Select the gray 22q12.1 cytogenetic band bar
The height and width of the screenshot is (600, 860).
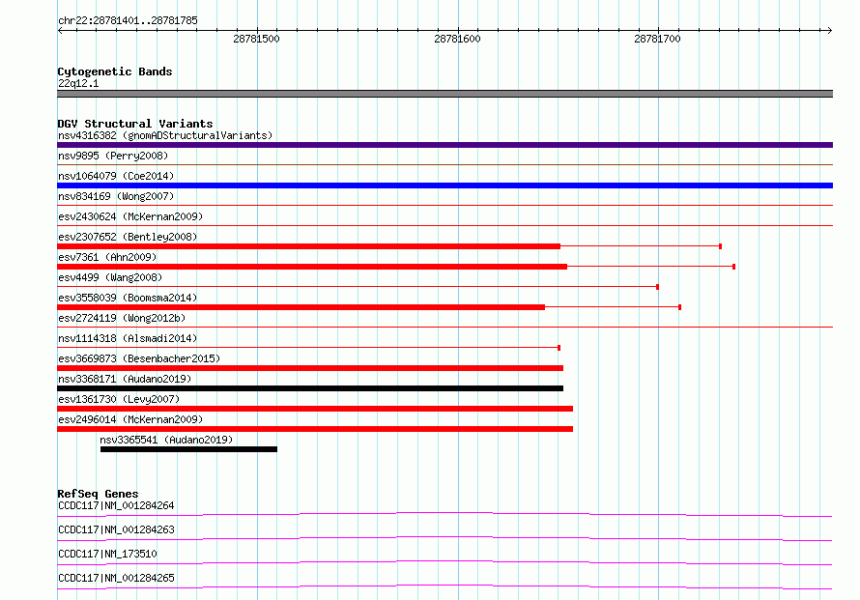click(444, 94)
